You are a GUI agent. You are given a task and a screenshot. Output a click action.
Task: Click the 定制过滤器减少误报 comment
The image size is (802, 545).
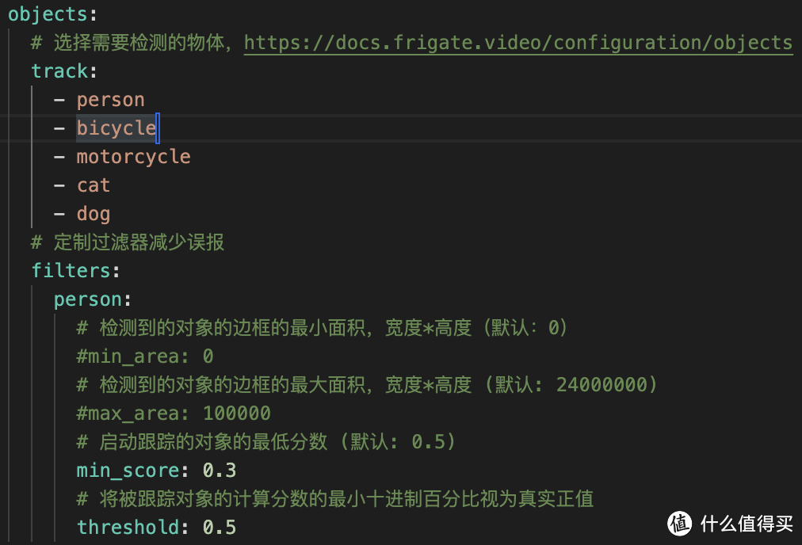[x=139, y=242]
